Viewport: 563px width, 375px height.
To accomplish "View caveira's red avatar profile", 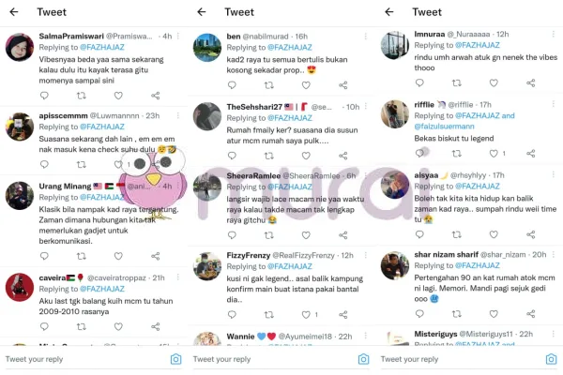I will [x=20, y=287].
